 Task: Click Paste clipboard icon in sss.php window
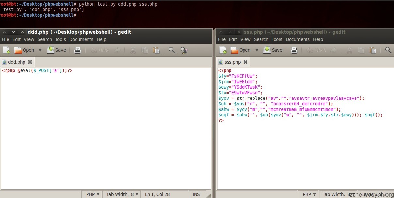click(373, 50)
